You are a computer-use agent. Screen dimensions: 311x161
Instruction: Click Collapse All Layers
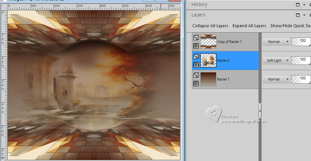pos(210,26)
